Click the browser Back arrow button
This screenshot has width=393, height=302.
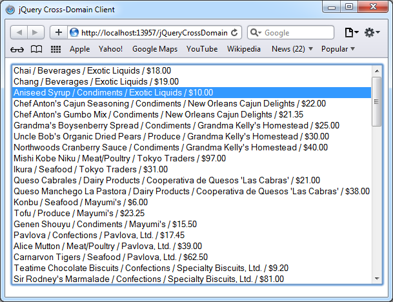19,32
